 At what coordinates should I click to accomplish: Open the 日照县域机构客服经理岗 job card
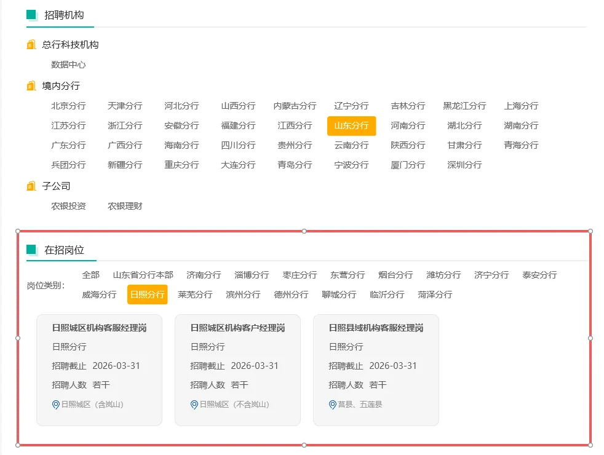376,369
